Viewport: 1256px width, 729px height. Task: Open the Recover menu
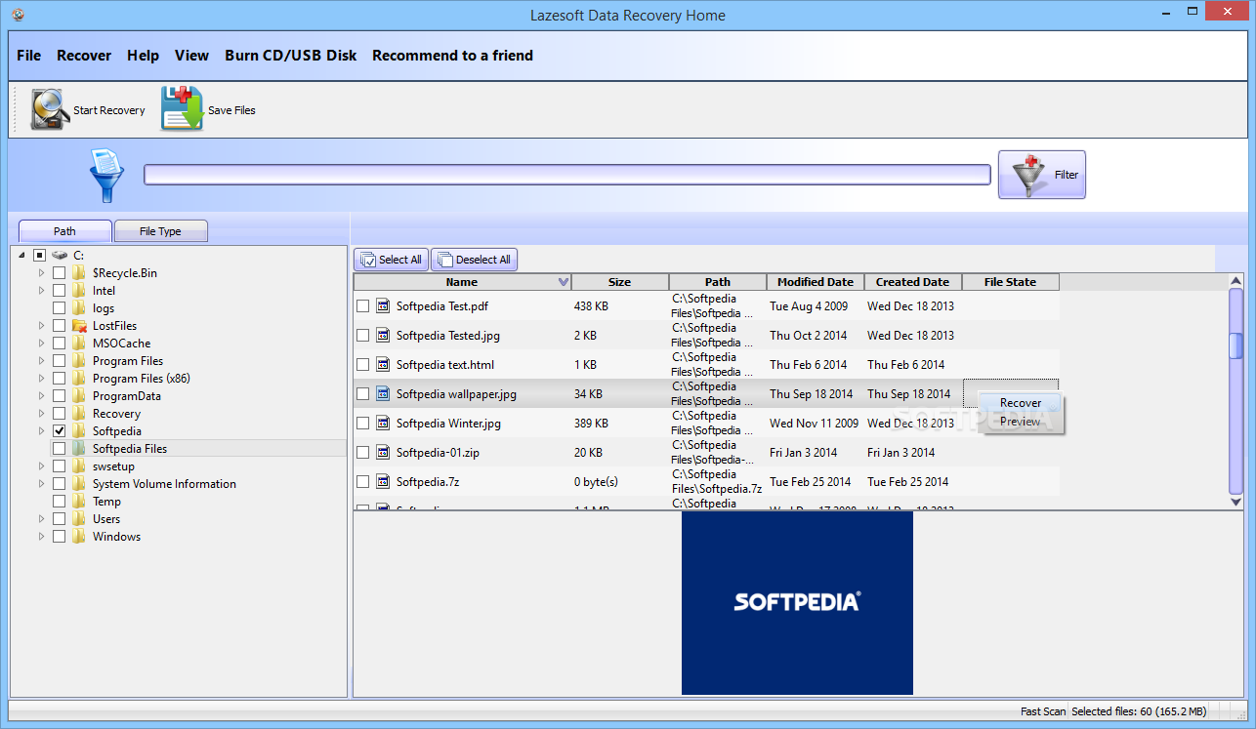click(84, 56)
